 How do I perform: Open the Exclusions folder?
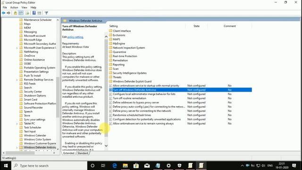[x=117, y=35]
